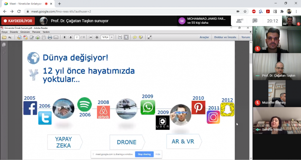Click the search magnifier extension icon
The image size is (301, 160).
click(x=261, y=11)
